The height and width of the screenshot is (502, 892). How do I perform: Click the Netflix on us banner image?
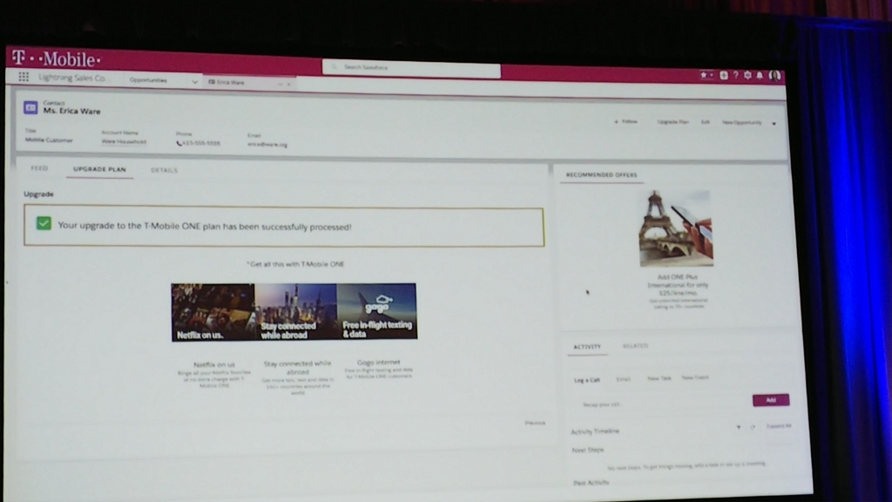(x=213, y=313)
